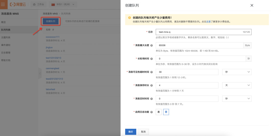The width and height of the screenshot is (271, 136).
Task: Open the unit dropdown for 消息定时时间
Action: [x=237, y=99]
